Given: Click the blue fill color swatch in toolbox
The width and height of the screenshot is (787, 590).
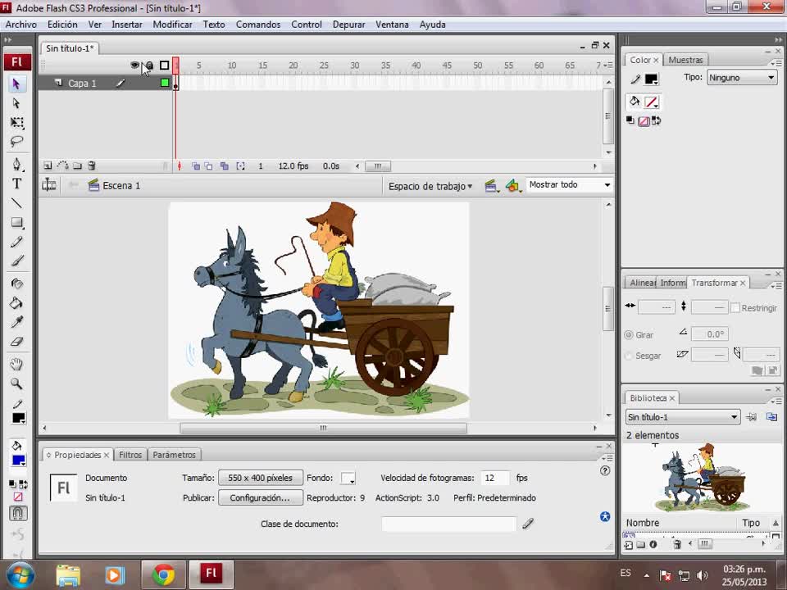Looking at the screenshot, I should 19,461.
